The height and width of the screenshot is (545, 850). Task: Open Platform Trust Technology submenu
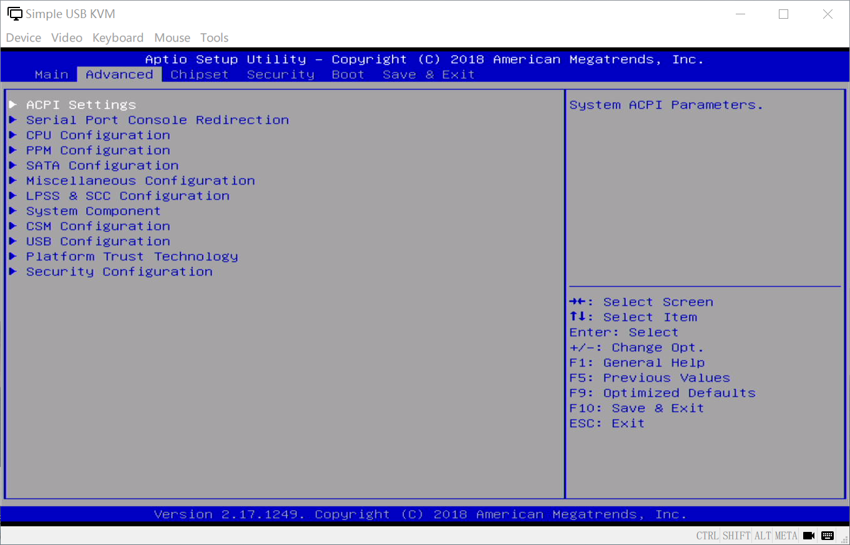point(132,256)
